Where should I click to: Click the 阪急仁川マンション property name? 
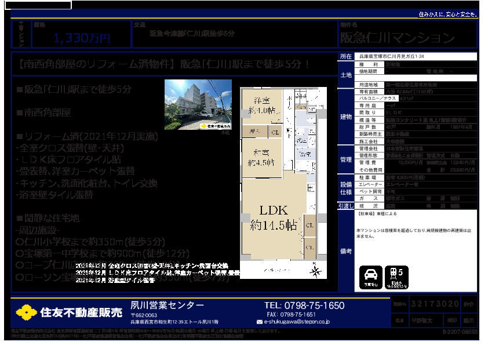tap(396, 38)
